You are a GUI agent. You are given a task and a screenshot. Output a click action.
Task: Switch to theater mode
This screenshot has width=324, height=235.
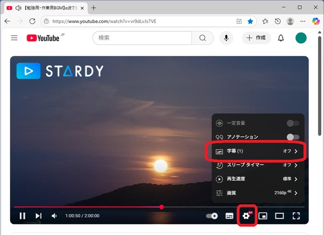click(279, 216)
